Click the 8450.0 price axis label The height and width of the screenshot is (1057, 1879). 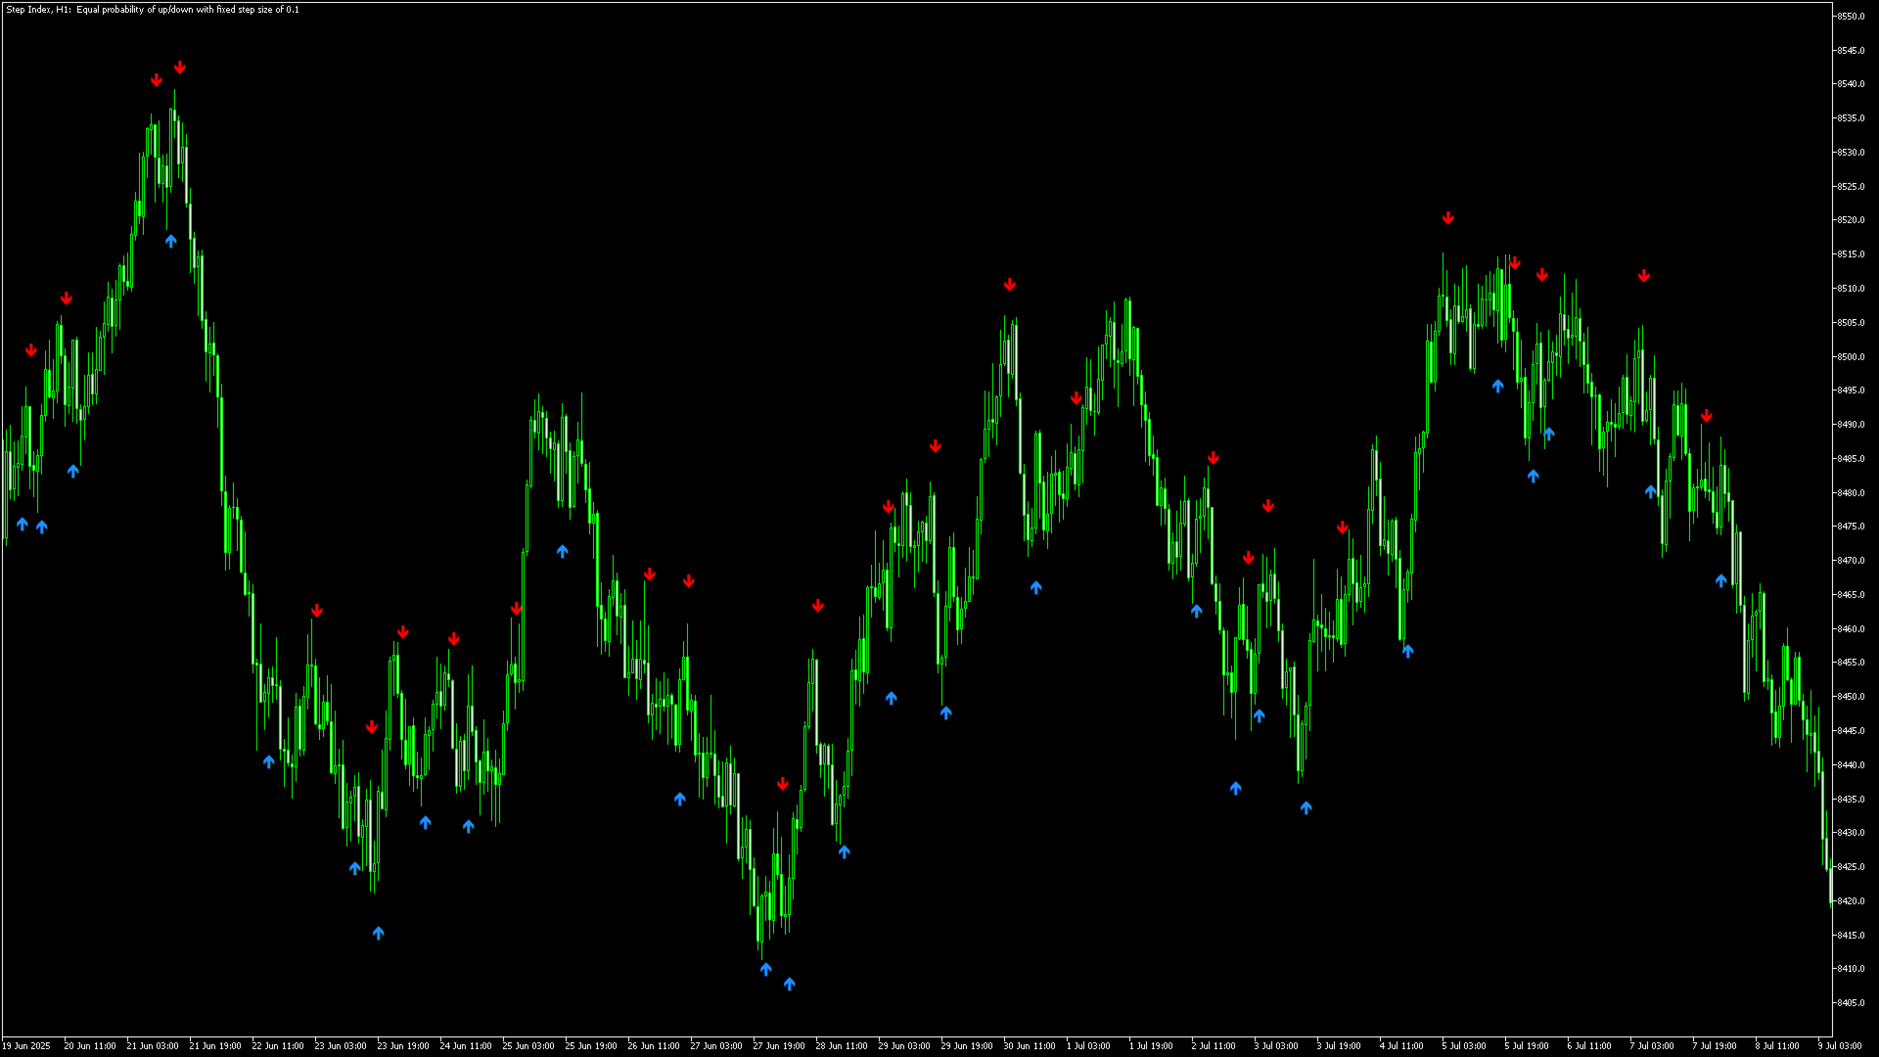coord(1850,697)
